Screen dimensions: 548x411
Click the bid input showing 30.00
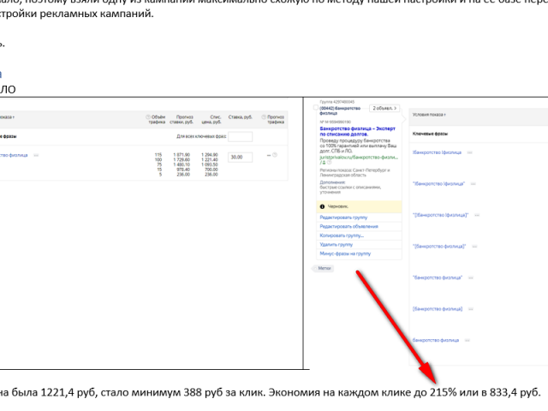(x=240, y=158)
